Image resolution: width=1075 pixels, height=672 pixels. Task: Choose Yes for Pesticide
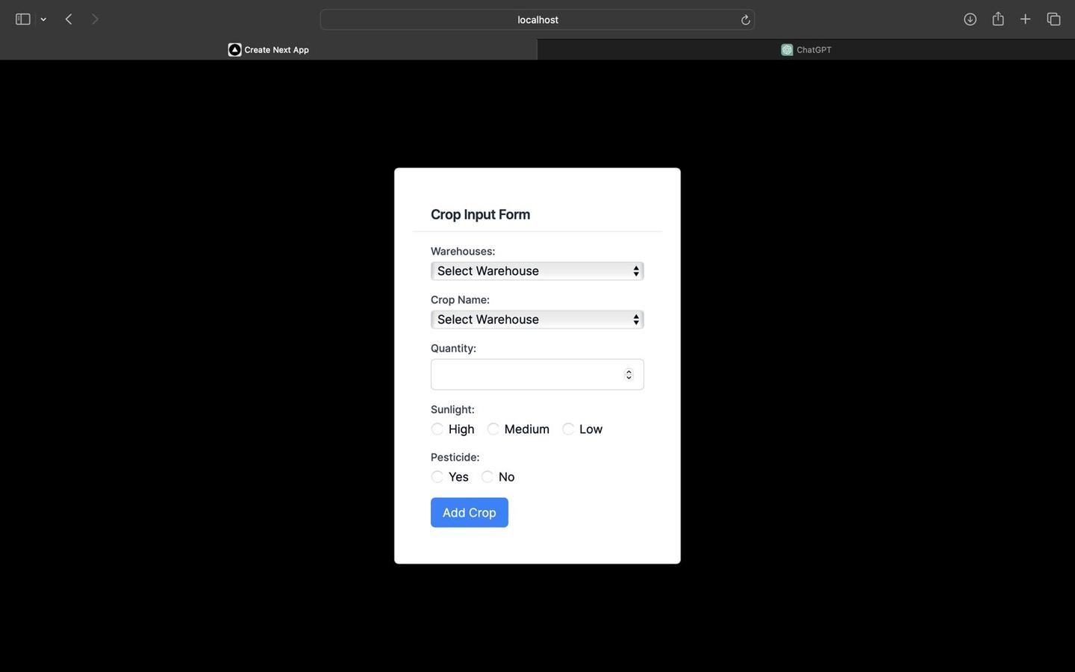click(437, 476)
